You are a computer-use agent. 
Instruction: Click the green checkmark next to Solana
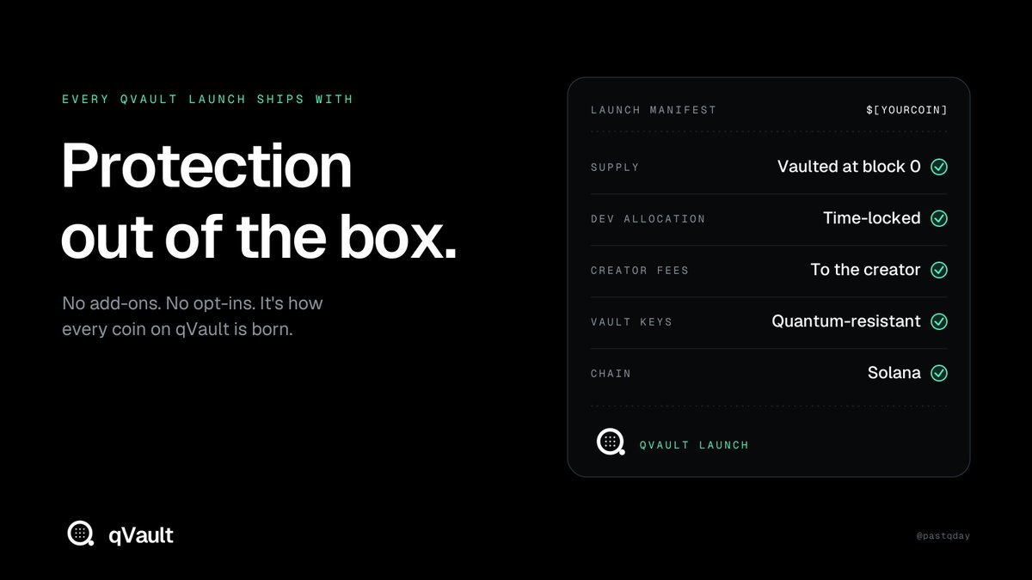click(939, 373)
